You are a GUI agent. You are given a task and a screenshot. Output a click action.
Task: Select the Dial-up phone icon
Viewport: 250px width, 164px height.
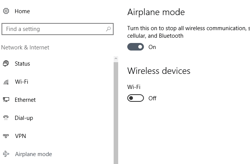pos(6,118)
